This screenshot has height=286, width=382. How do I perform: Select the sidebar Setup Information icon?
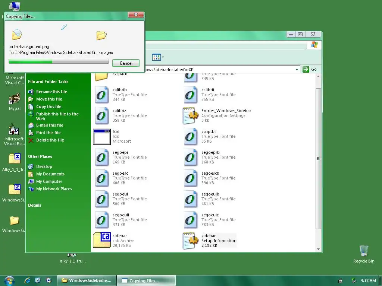(191, 241)
